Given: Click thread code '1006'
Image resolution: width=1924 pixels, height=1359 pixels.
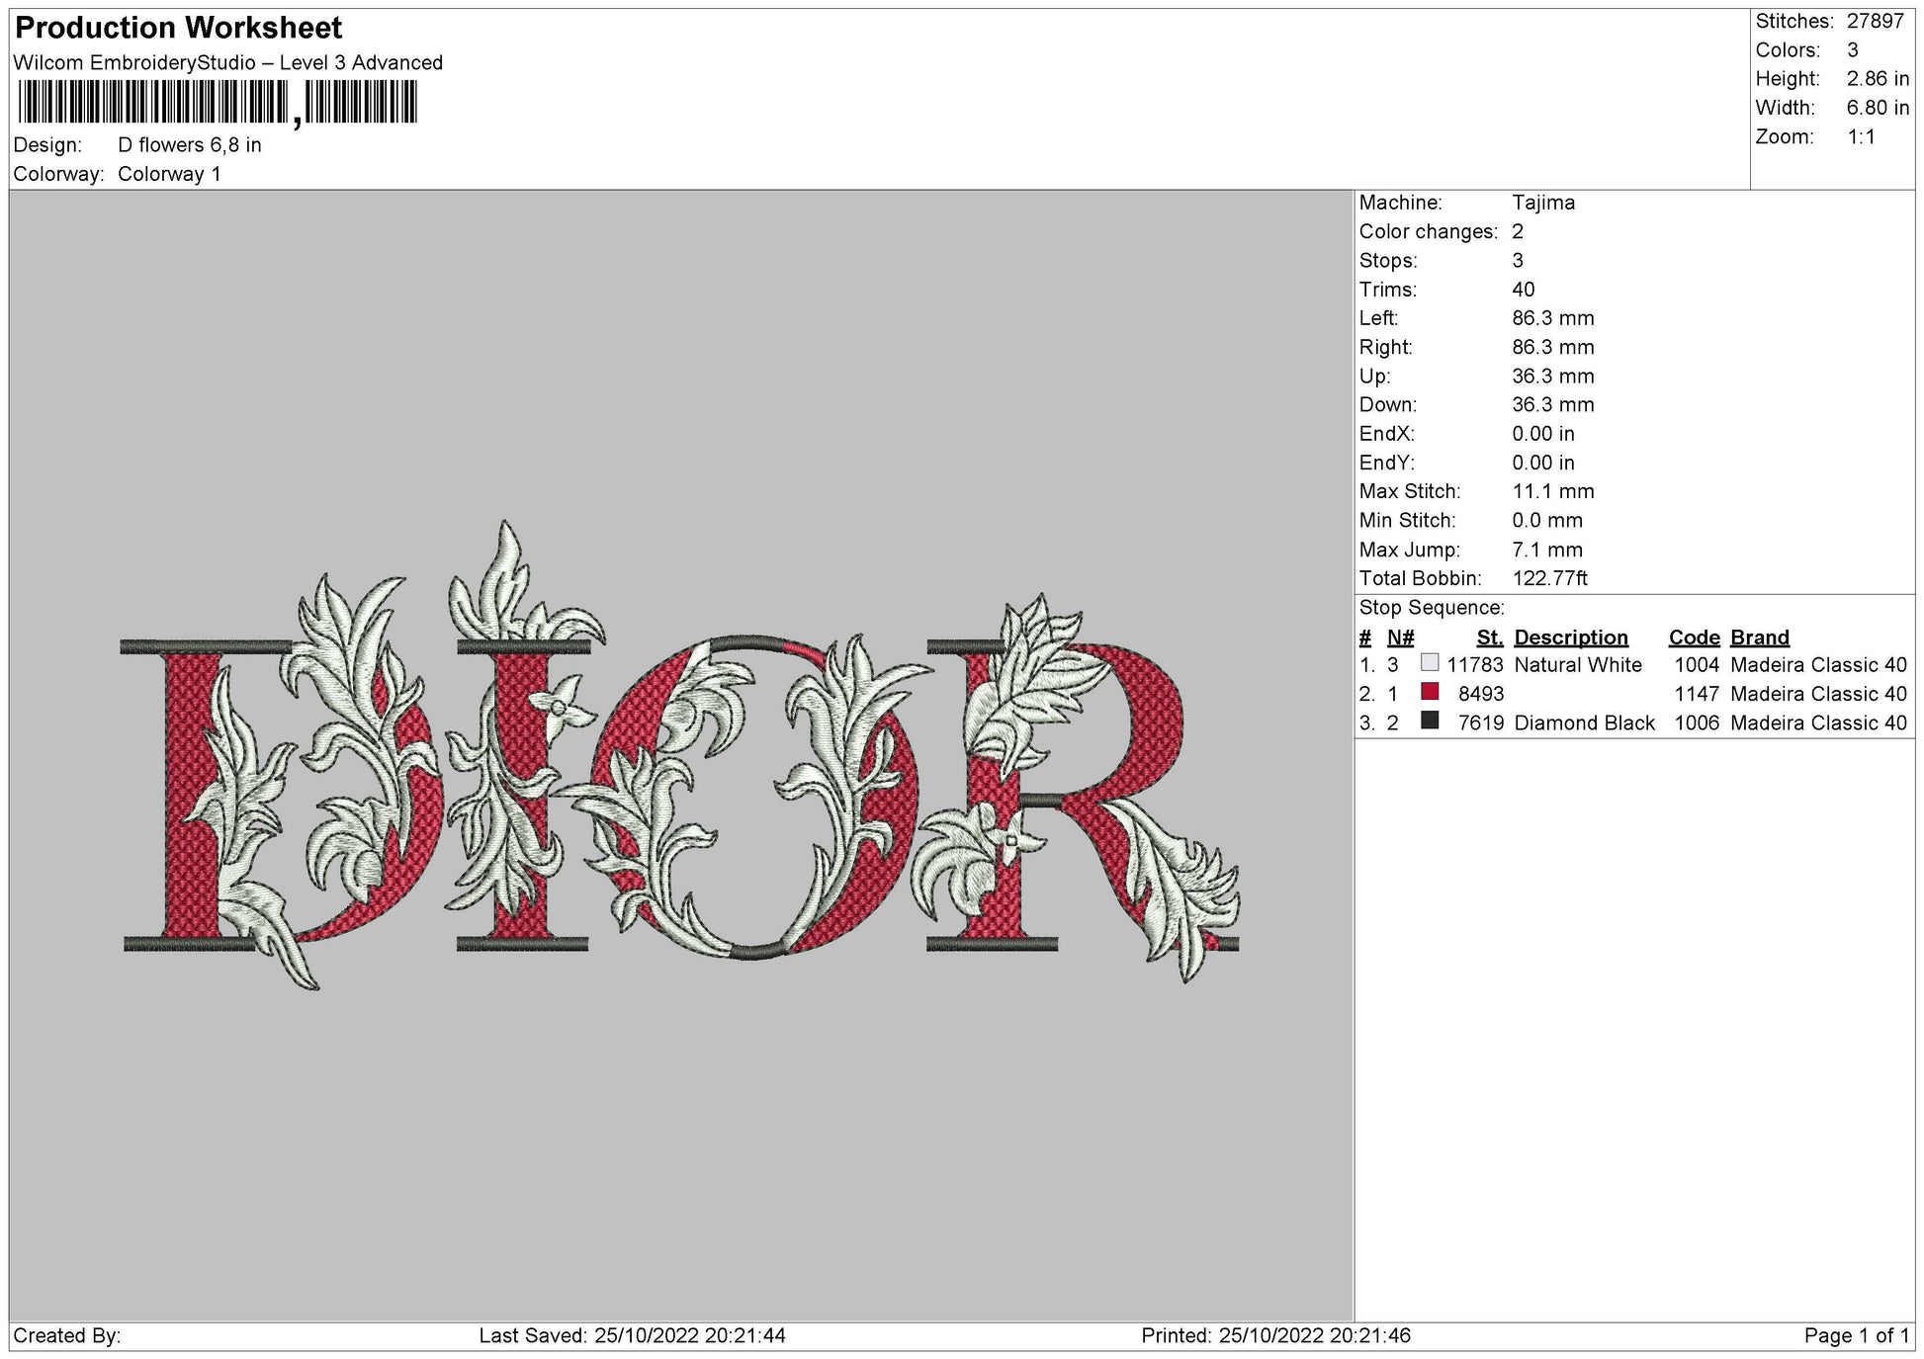Looking at the screenshot, I should 1697,722.
